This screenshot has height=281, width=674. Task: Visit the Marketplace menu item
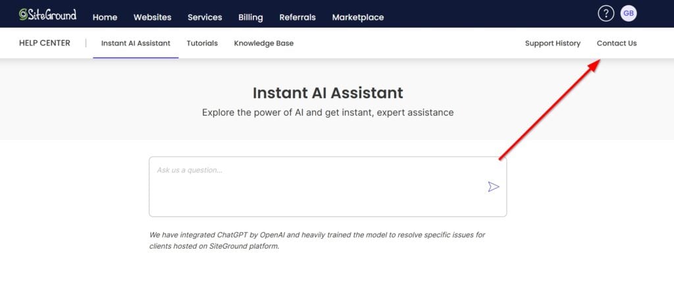point(357,17)
